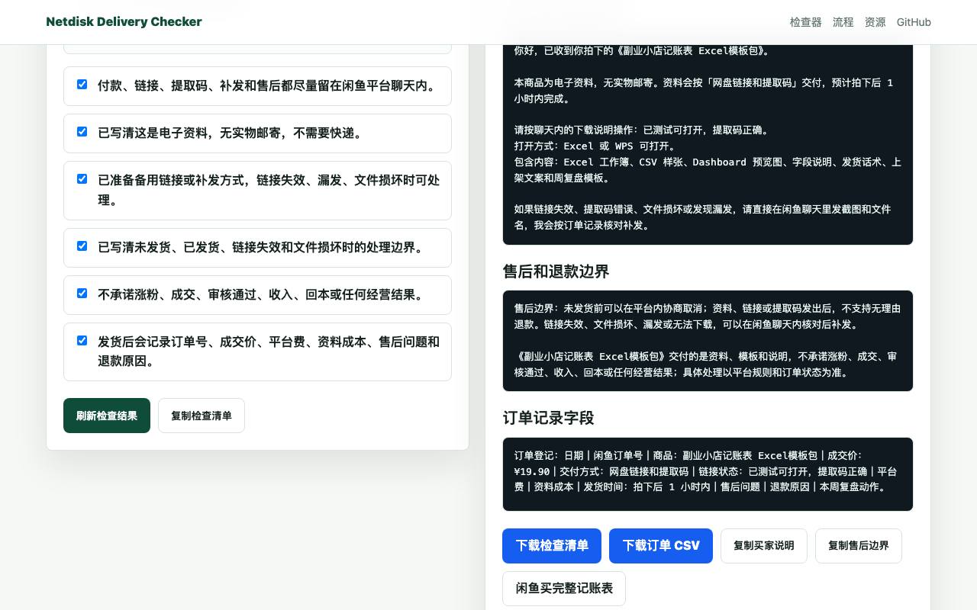Copy buyer instructions with 复制买家说明

click(764, 546)
